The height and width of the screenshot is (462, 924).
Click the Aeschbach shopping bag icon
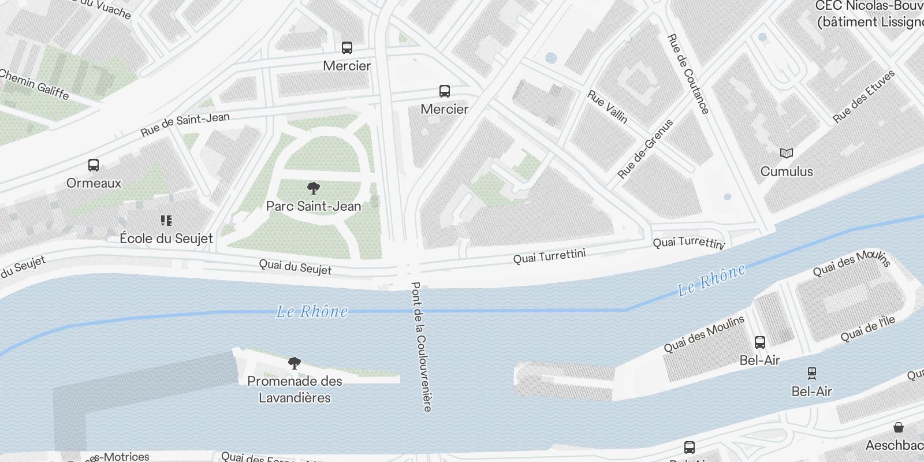coord(899,427)
